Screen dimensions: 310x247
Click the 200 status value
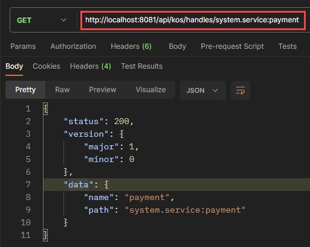point(121,122)
